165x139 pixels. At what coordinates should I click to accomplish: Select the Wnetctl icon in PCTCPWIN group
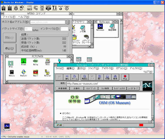pyautogui.click(x=24, y=73)
